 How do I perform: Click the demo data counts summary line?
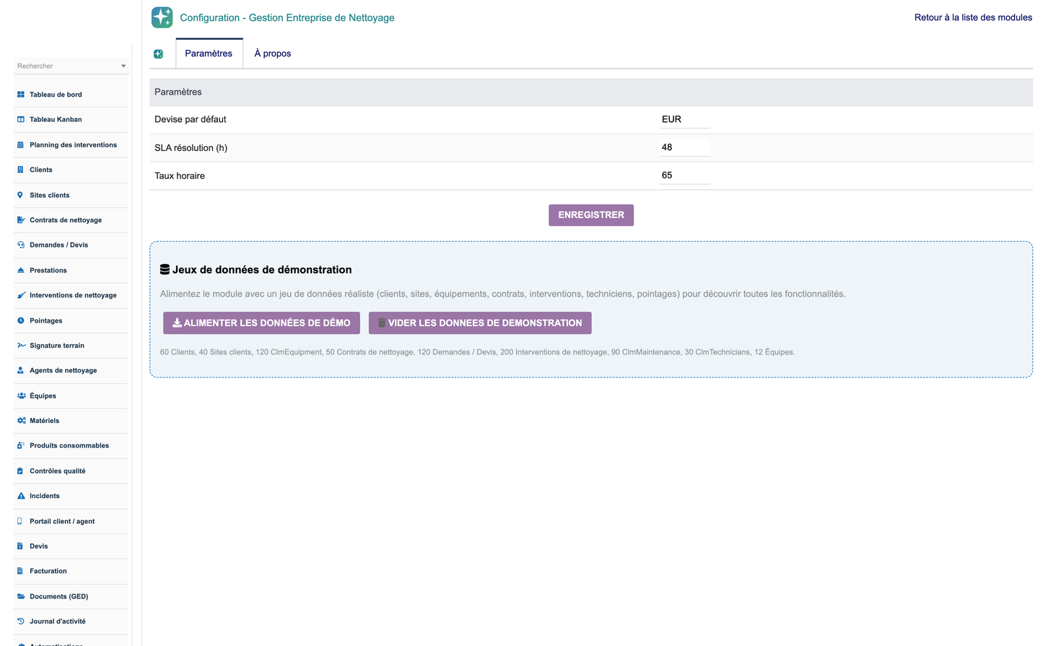point(477,352)
